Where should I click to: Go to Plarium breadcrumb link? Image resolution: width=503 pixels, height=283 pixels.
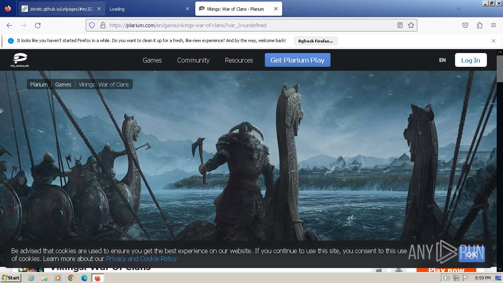pyautogui.click(x=39, y=85)
